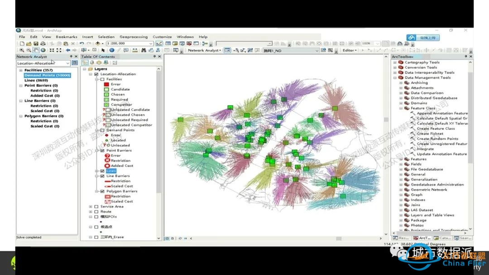Enable the Service Area layer checkbox
This screenshot has width=489, height=275.
coord(96,207)
